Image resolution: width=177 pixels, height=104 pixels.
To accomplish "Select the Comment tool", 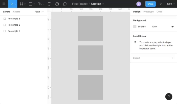I will click(65, 4).
